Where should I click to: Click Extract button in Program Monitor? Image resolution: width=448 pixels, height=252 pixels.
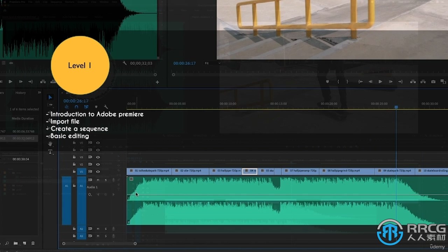423,82
